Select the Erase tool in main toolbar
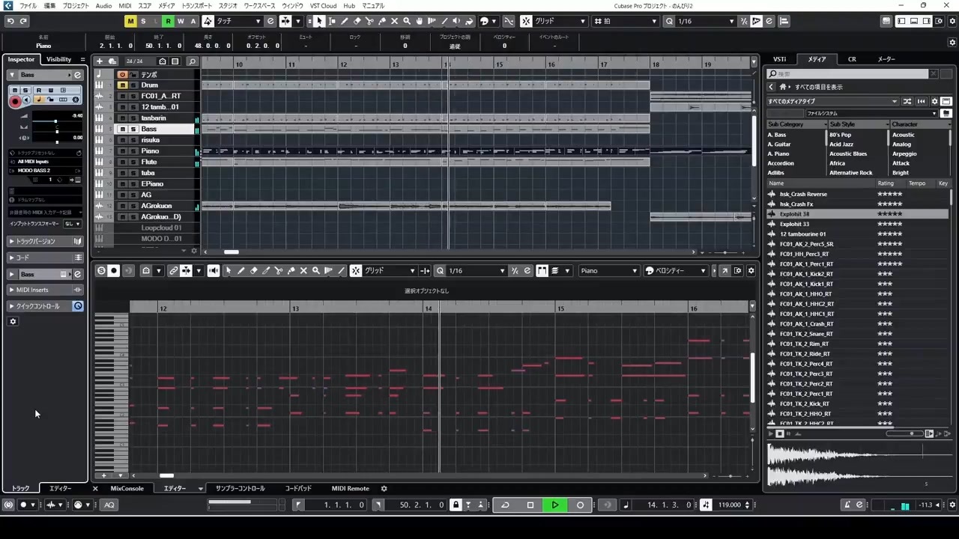 click(x=357, y=21)
